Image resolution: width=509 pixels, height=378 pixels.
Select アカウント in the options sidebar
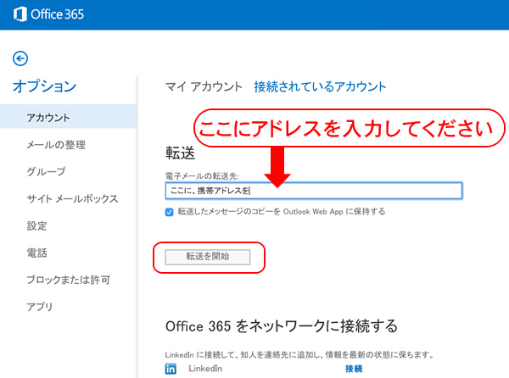coord(69,117)
